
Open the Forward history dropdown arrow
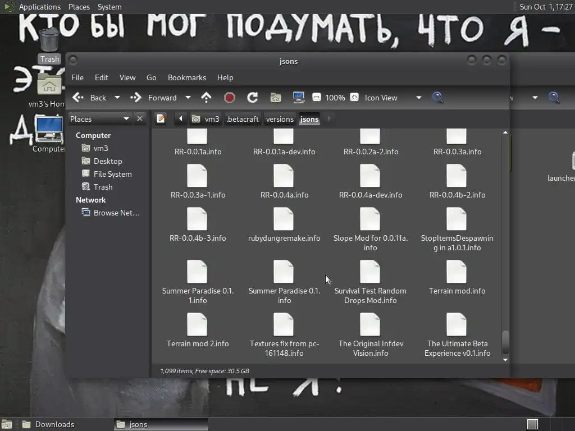(188, 98)
